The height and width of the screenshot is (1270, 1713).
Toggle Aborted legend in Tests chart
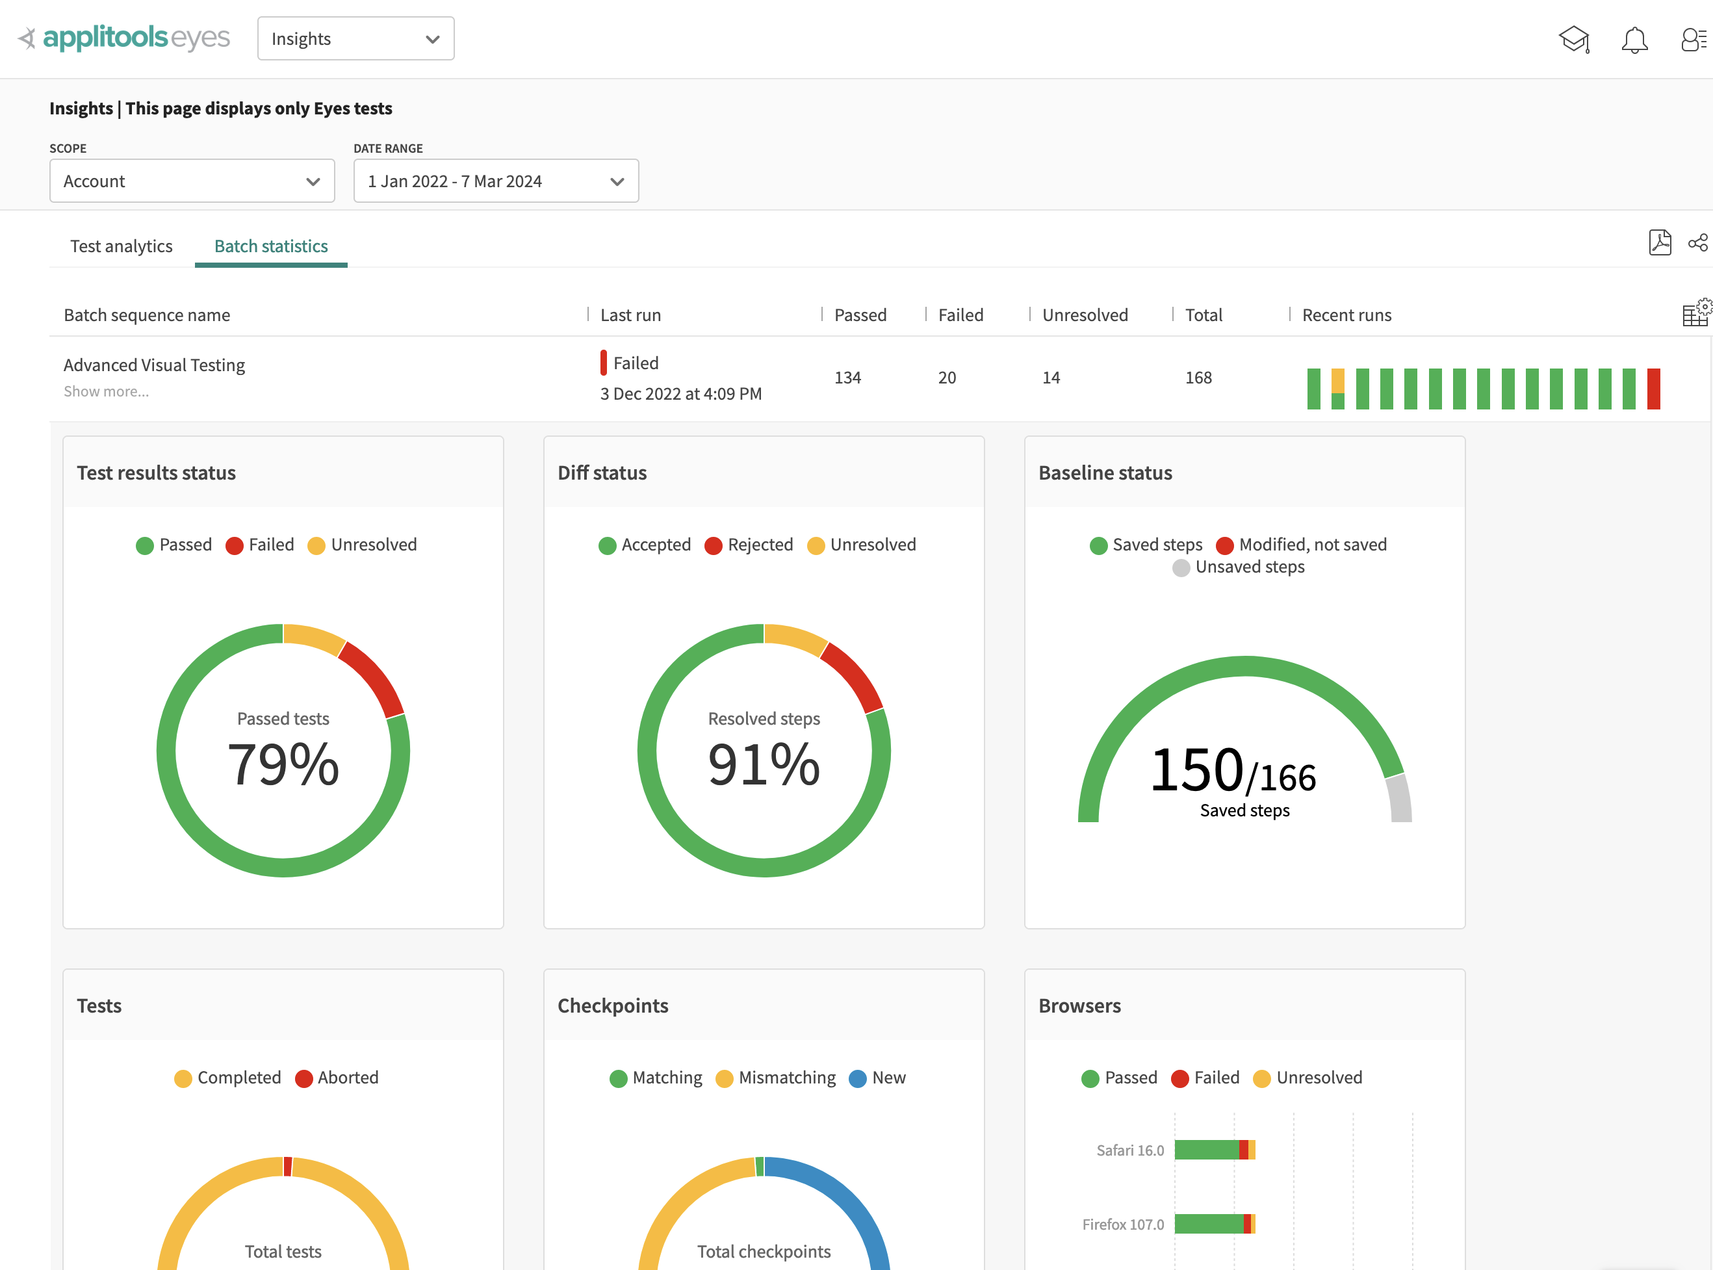coord(337,1078)
